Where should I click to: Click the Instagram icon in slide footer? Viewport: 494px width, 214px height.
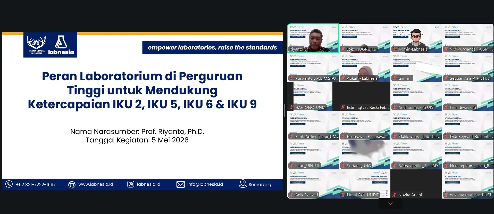coord(131,184)
